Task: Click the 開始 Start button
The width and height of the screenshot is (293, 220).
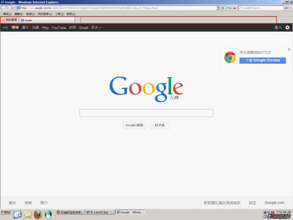Action: [5, 212]
